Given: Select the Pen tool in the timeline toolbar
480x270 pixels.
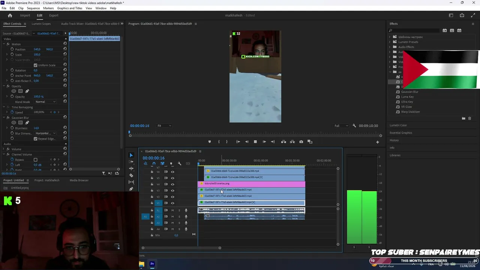Looking at the screenshot, I should [x=131, y=189].
